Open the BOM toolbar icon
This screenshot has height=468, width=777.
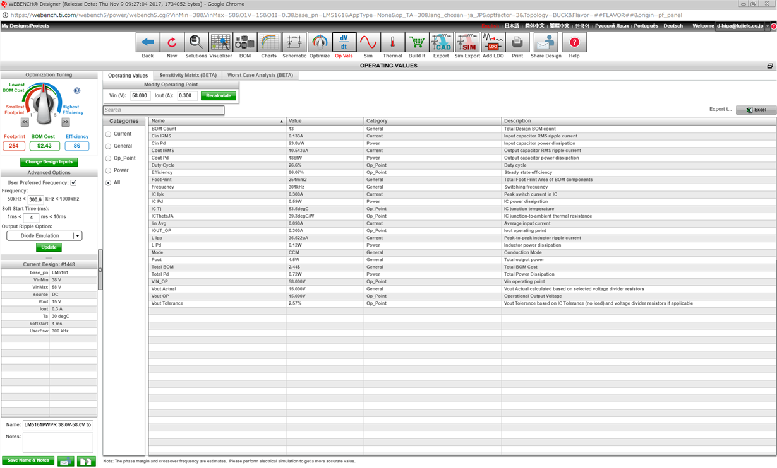(245, 43)
